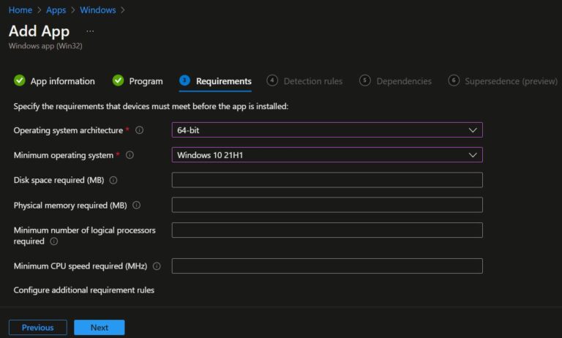
Task: Open the 64-bit architecture dropdown
Action: point(327,129)
